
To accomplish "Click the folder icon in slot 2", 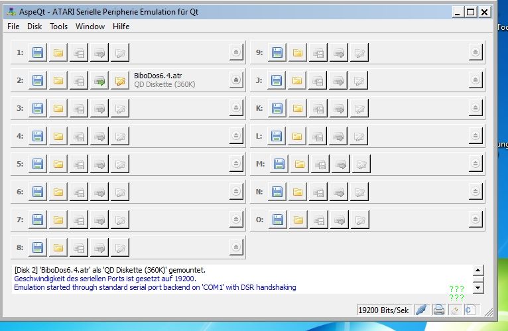I will point(58,80).
